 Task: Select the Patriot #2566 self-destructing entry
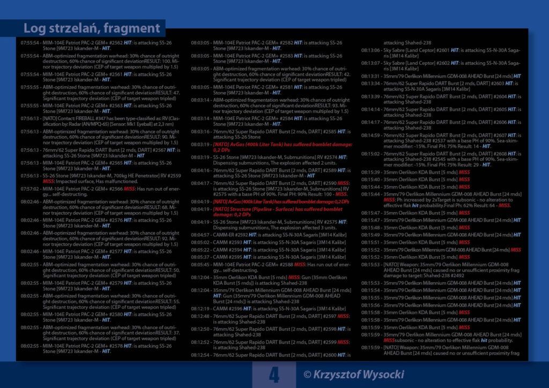101,191
